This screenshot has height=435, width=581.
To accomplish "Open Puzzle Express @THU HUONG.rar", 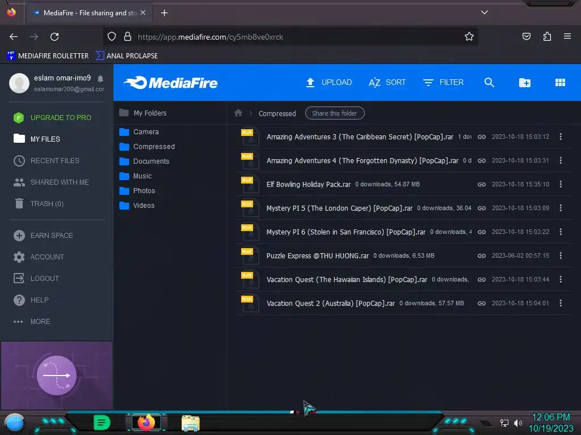I will 318,255.
